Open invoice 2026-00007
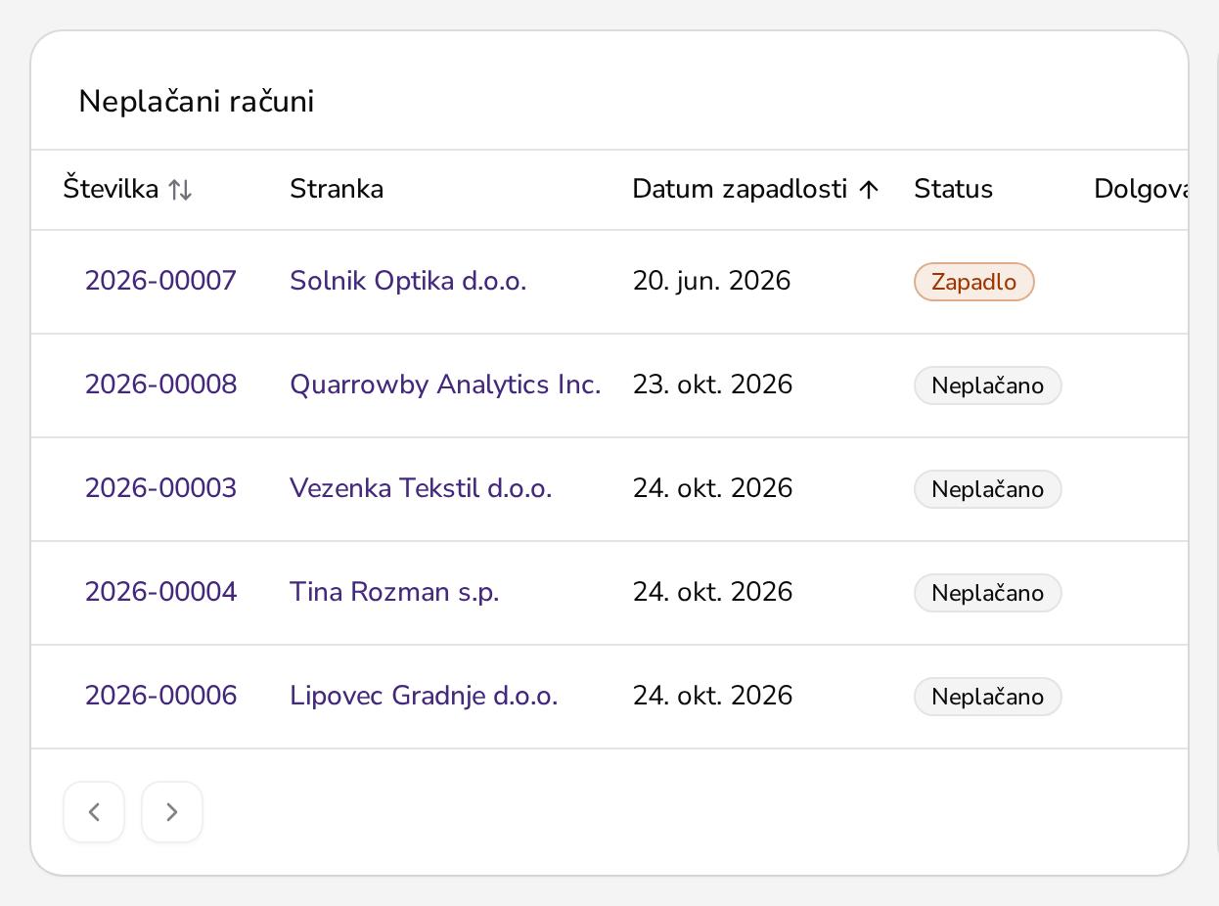 click(160, 282)
